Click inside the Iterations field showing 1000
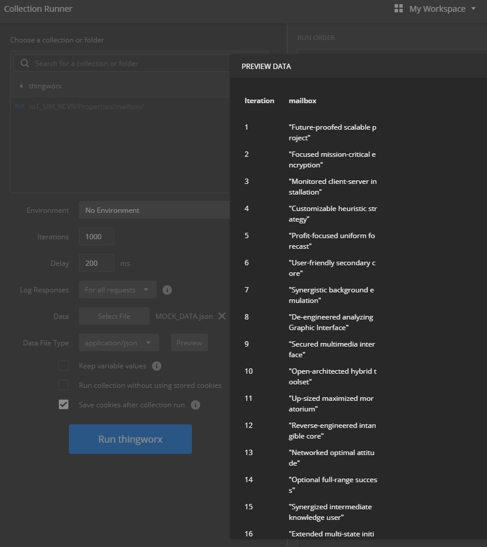This screenshot has width=487, height=547. pyautogui.click(x=96, y=236)
